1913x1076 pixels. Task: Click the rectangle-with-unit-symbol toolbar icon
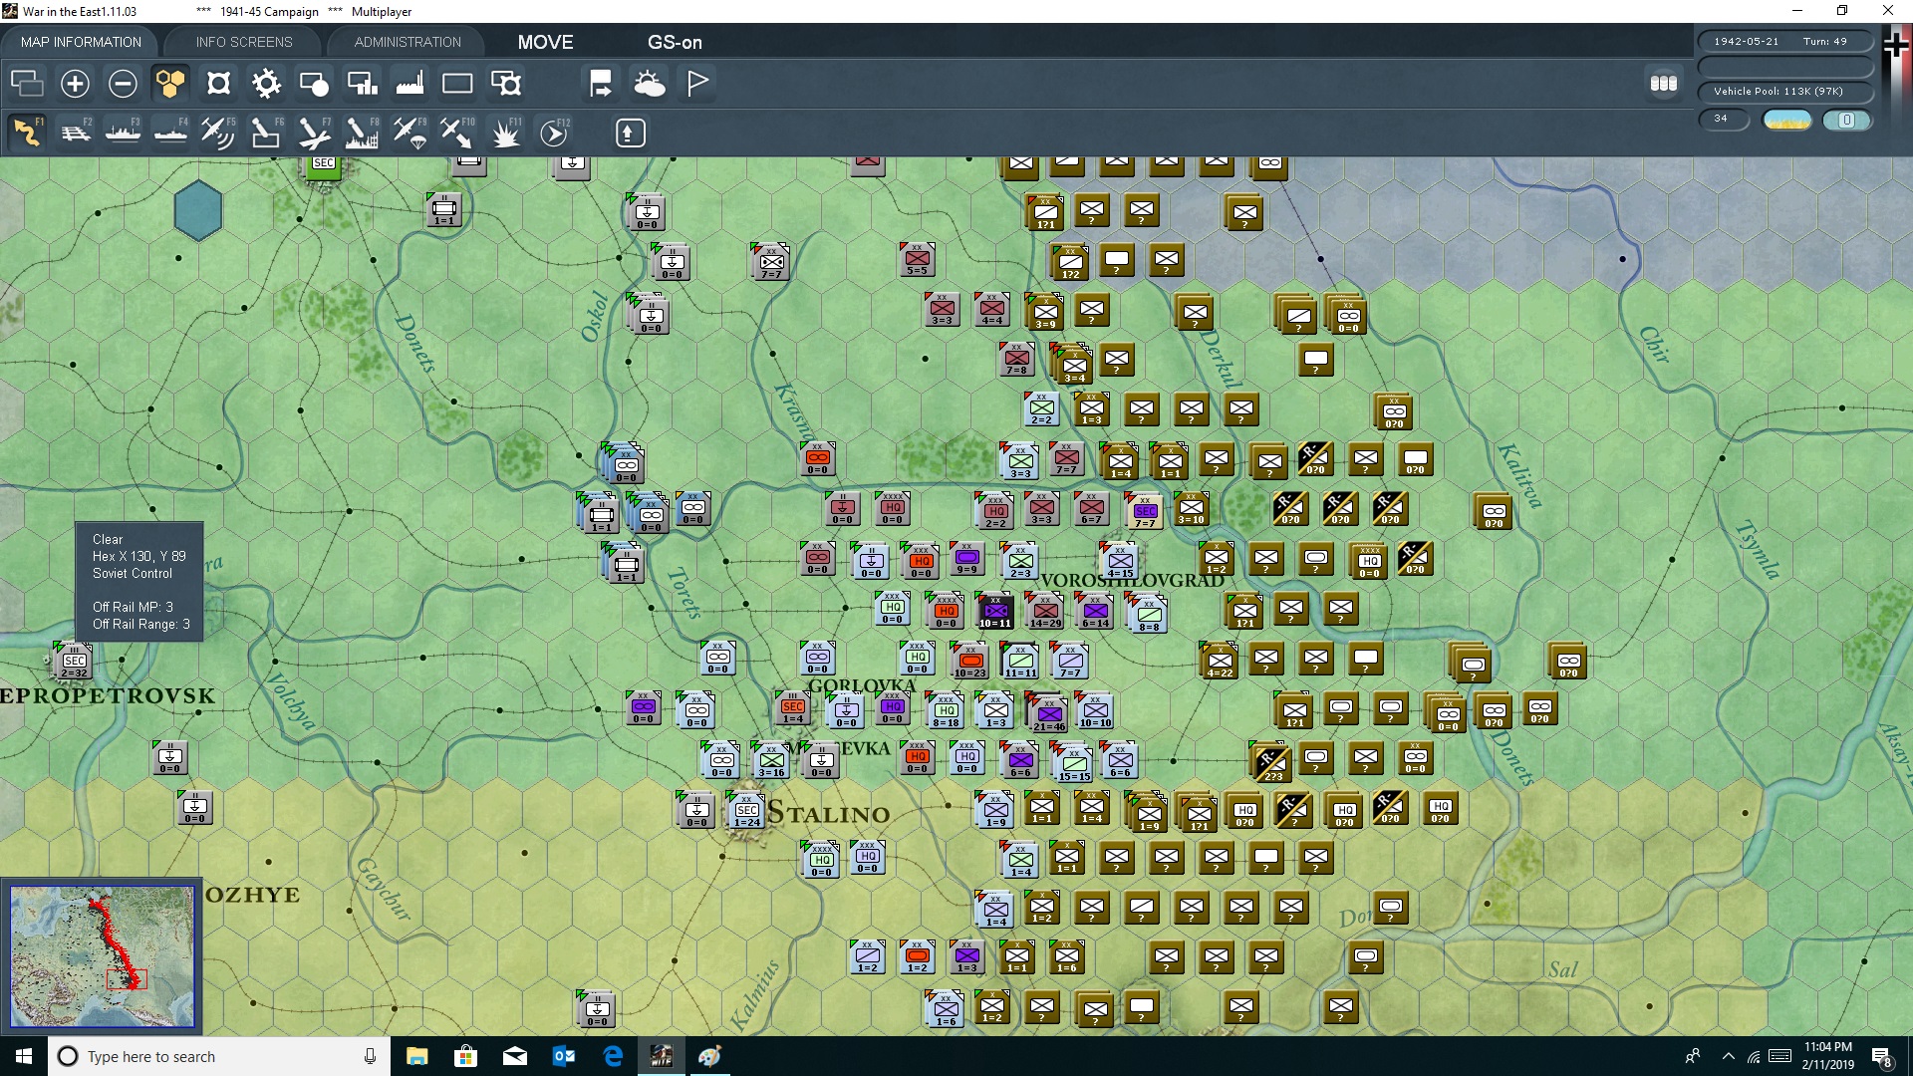click(x=506, y=83)
